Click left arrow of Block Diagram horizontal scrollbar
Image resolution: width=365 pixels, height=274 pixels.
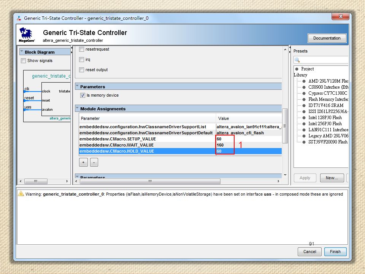coord(21,181)
